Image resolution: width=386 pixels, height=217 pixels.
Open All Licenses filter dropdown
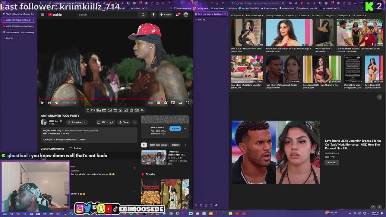(359, 16)
